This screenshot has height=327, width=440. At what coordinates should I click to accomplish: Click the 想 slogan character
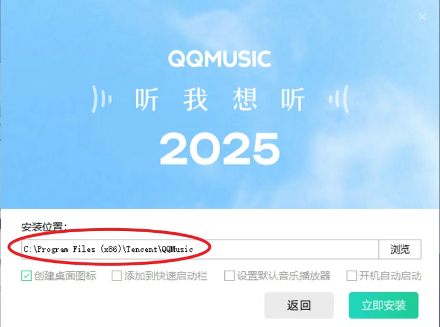pyautogui.click(x=244, y=99)
